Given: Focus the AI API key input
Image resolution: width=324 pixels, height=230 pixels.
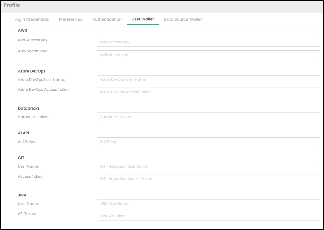Looking at the screenshot, I should (x=208, y=142).
